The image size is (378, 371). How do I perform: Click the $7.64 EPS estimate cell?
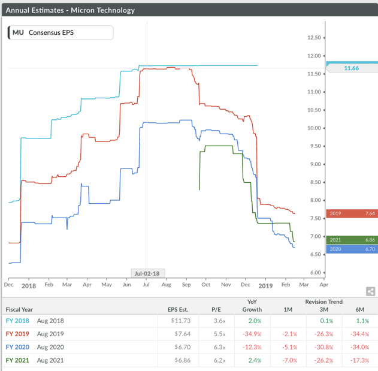click(x=183, y=334)
